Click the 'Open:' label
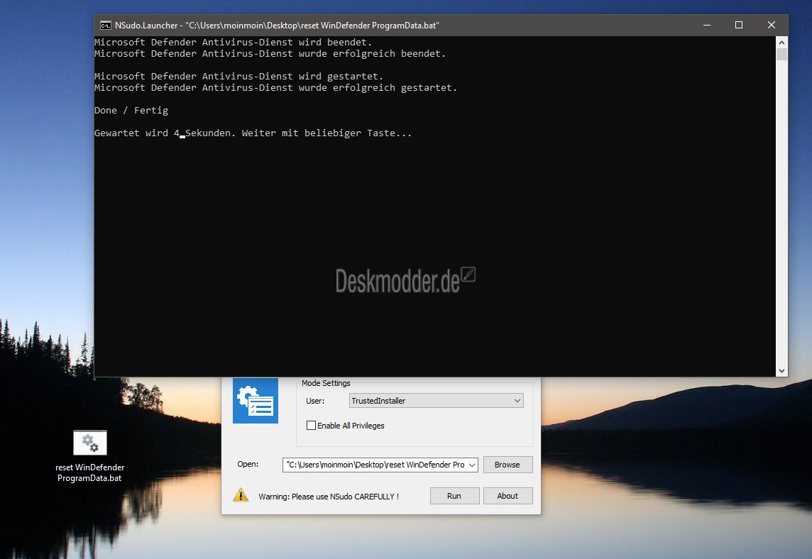This screenshot has width=812, height=559. [248, 464]
